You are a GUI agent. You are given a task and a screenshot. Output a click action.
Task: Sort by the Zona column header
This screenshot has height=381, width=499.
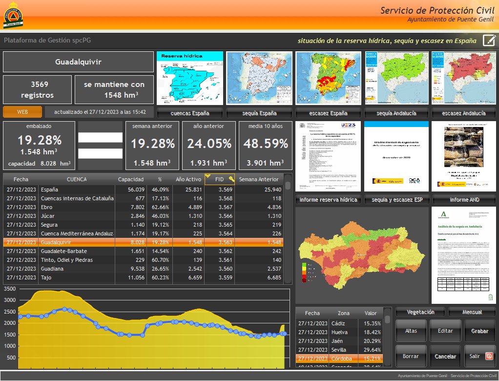coord(343,313)
